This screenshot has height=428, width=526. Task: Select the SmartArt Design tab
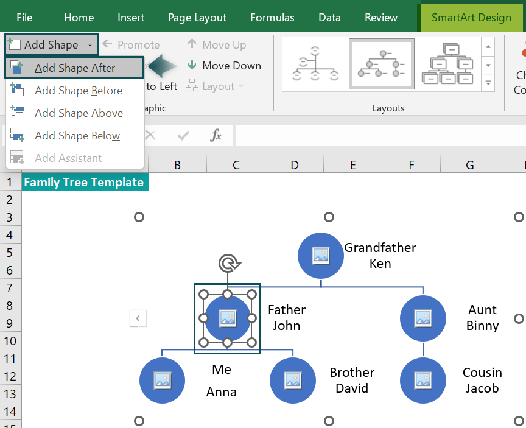pyautogui.click(x=471, y=18)
